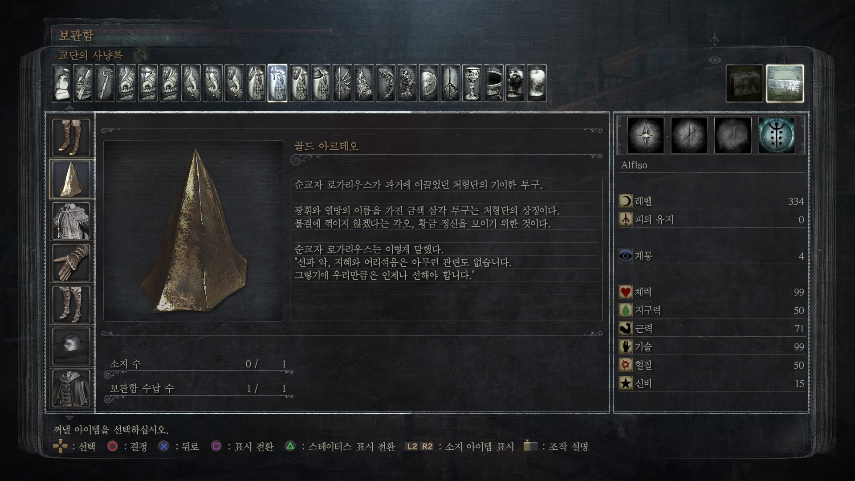Select the black coat at list bottom

click(x=71, y=388)
